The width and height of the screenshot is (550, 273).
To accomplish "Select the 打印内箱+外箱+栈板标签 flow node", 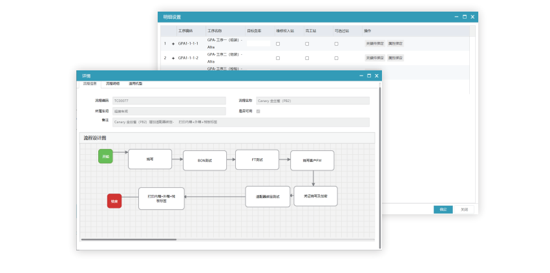I will [x=162, y=198].
